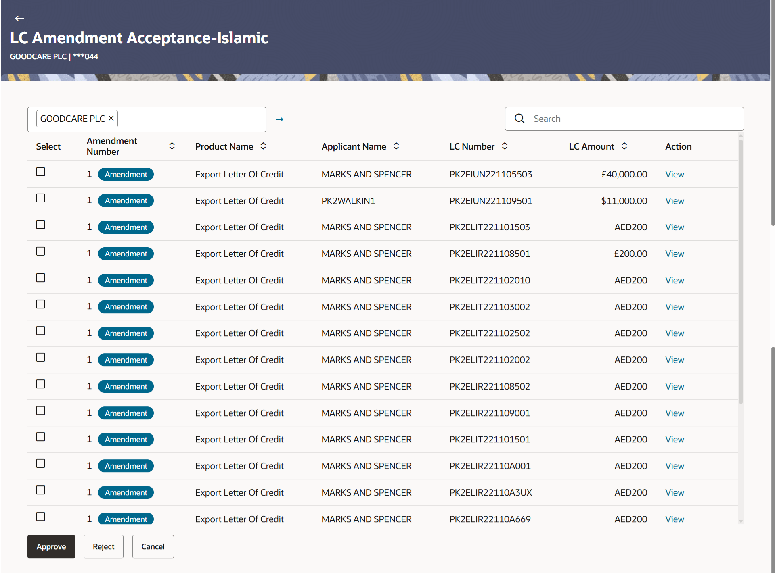The width and height of the screenshot is (775, 573).
Task: Click the search magnifier icon
Action: (519, 119)
